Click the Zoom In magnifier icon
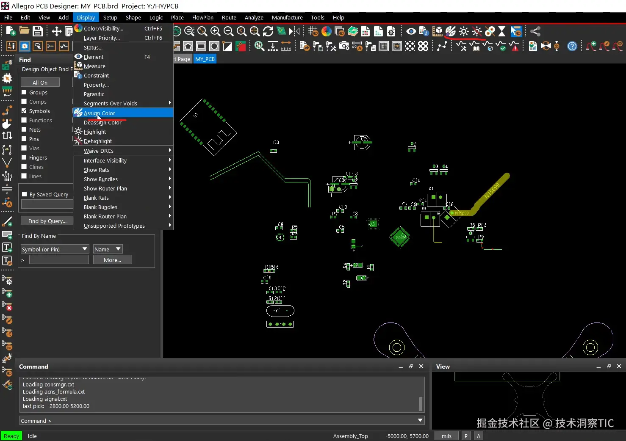Image resolution: width=626 pixels, height=441 pixels. pyautogui.click(x=215, y=31)
